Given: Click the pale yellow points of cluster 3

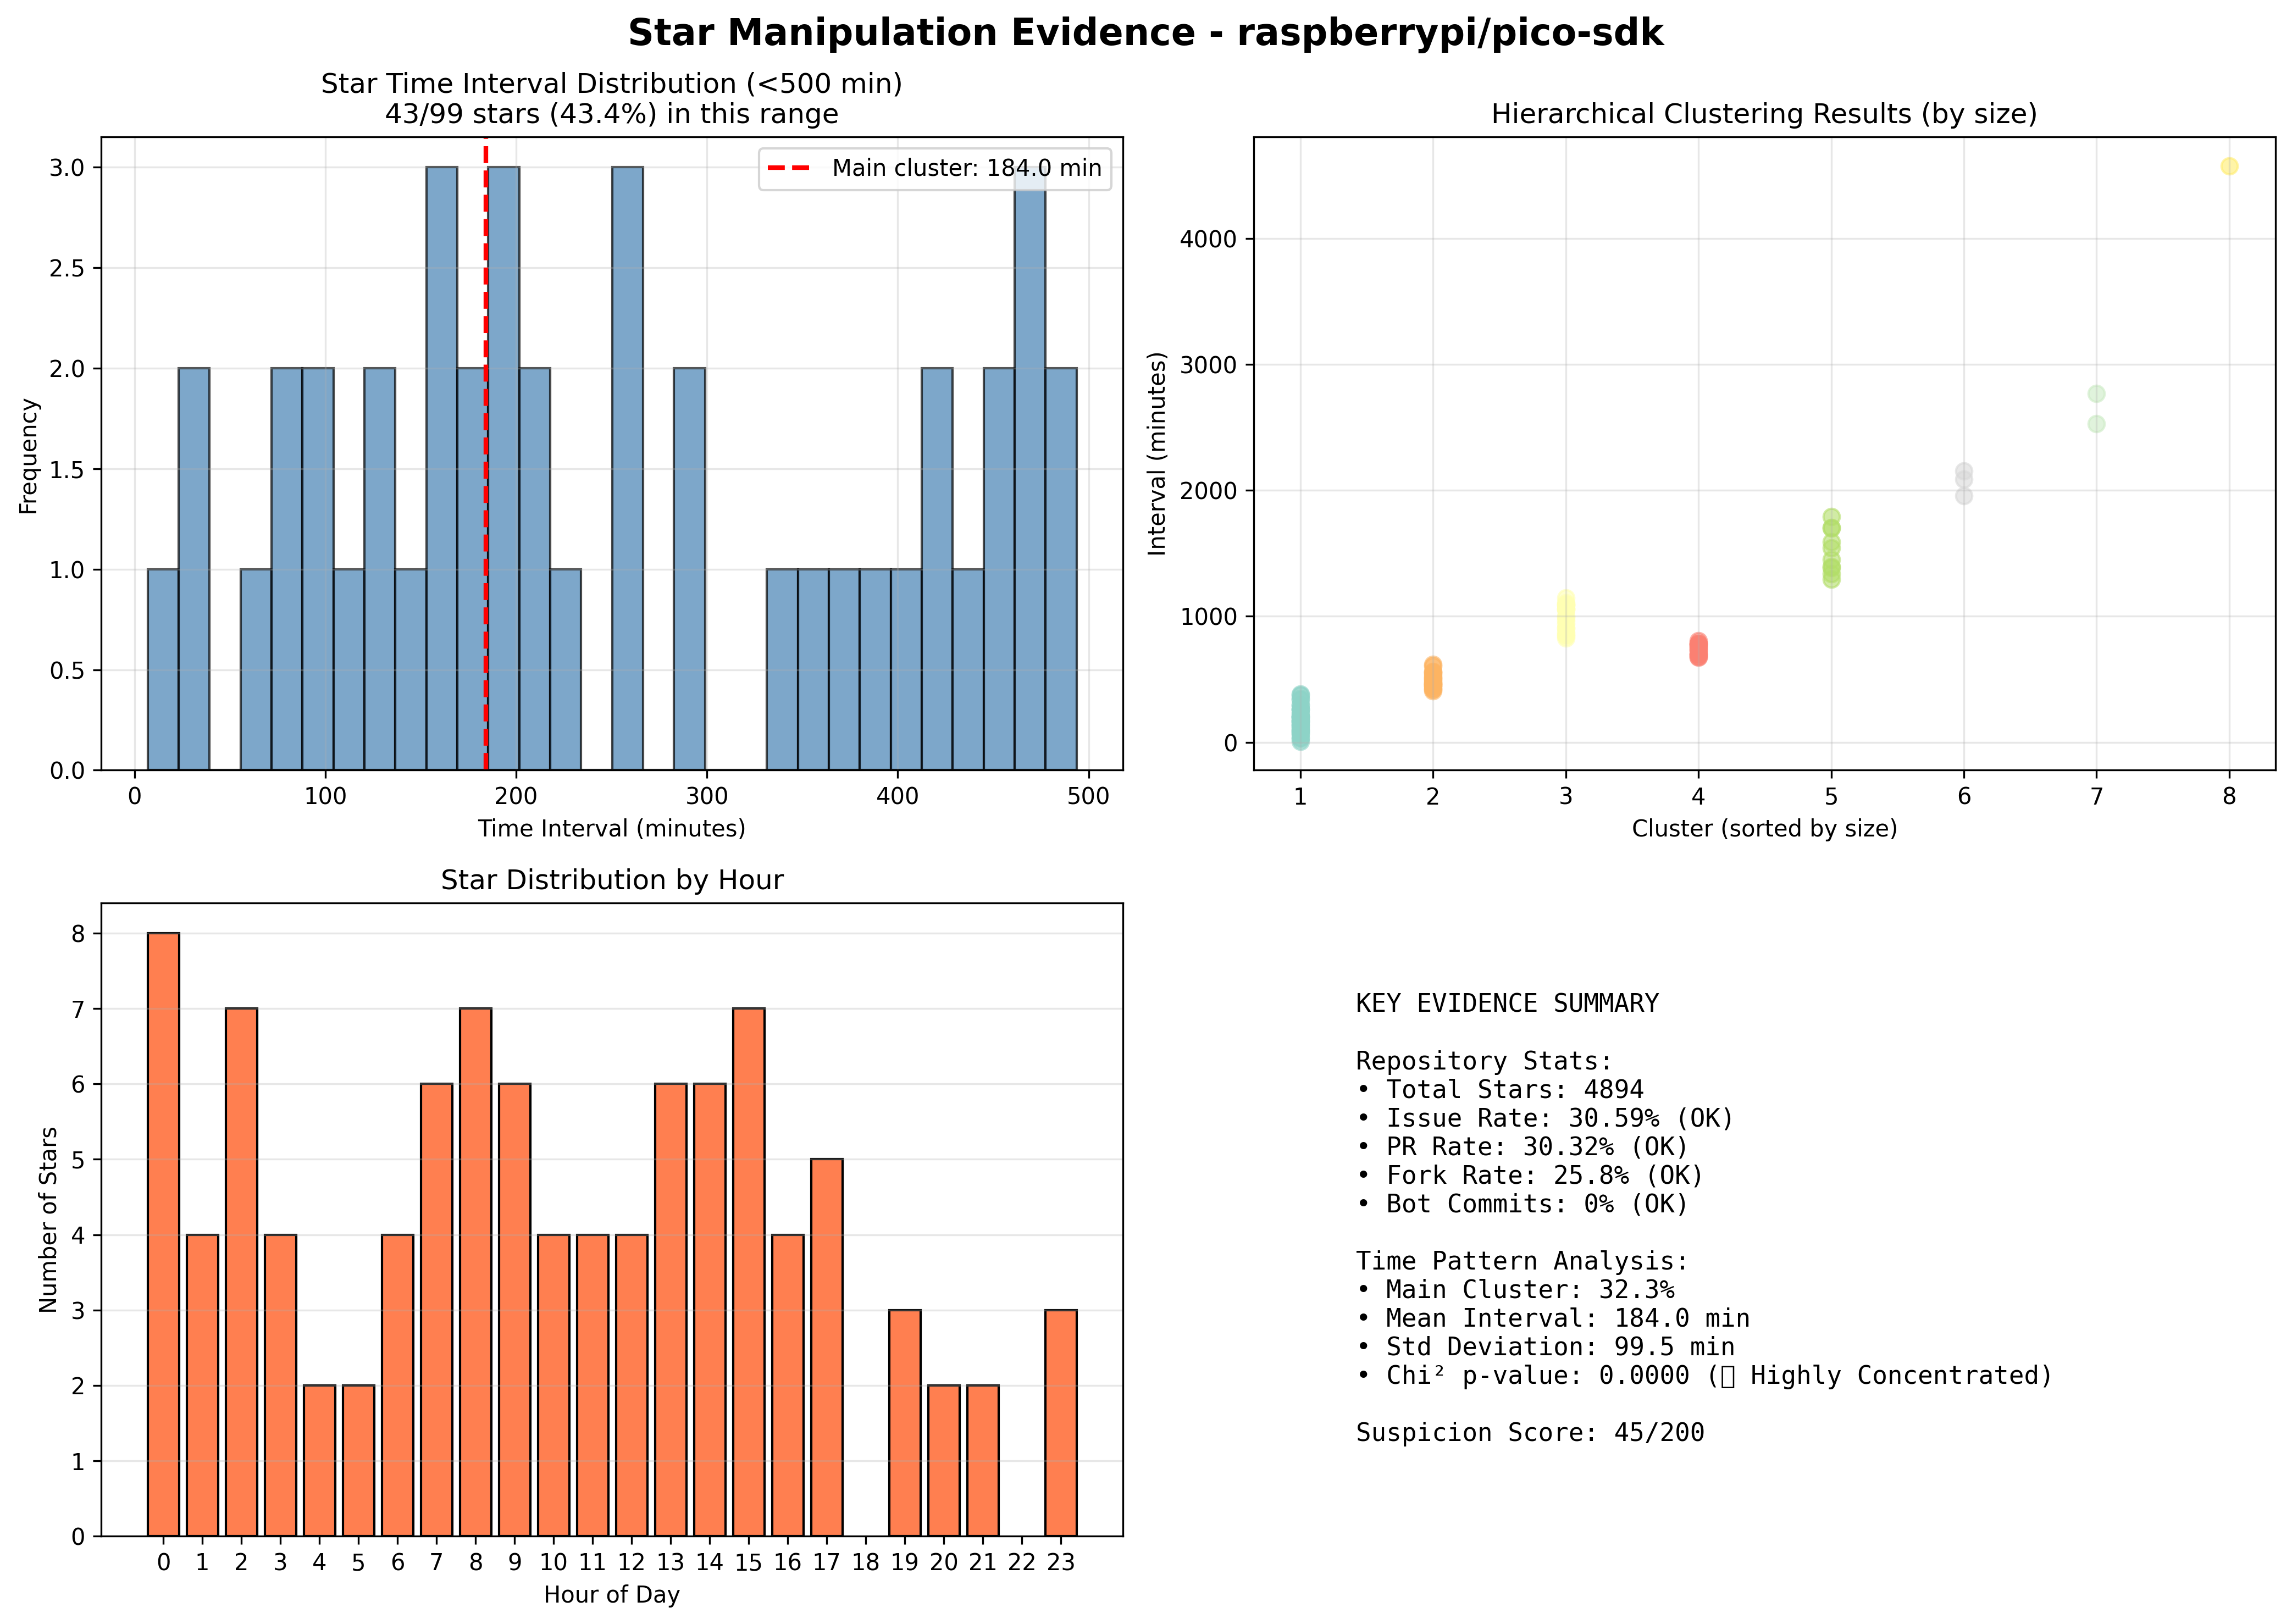Looking at the screenshot, I should [1565, 617].
